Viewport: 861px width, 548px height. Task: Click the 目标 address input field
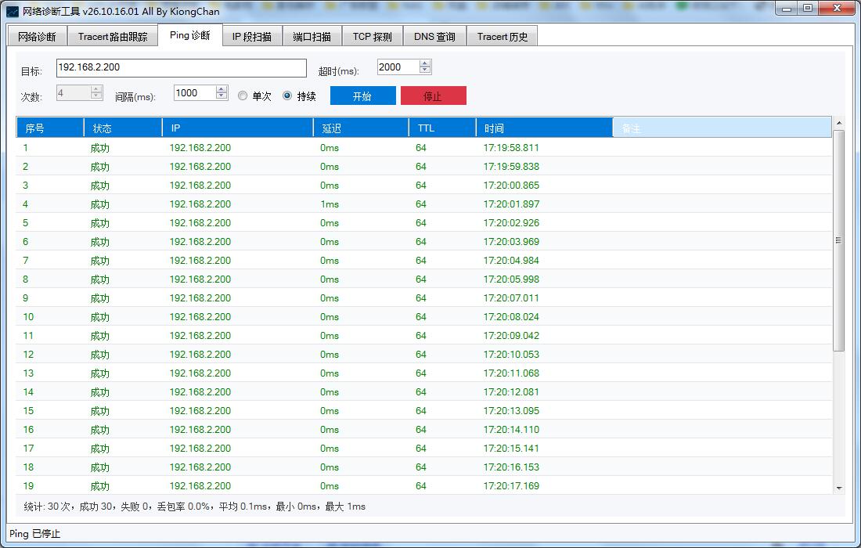(182, 67)
